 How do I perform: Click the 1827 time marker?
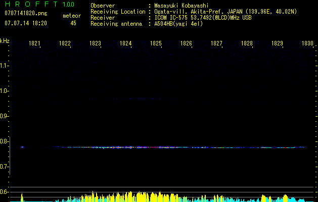[216, 43]
